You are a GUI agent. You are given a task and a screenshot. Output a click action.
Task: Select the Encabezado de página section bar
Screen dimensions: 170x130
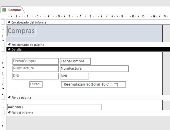[x=88, y=45]
